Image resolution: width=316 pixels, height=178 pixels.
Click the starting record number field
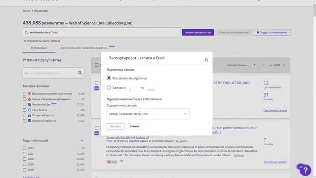click(x=132, y=89)
